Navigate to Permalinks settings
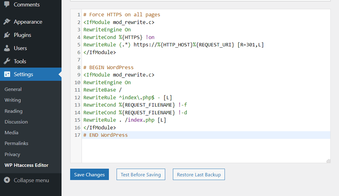339x196 pixels. (x=16, y=143)
